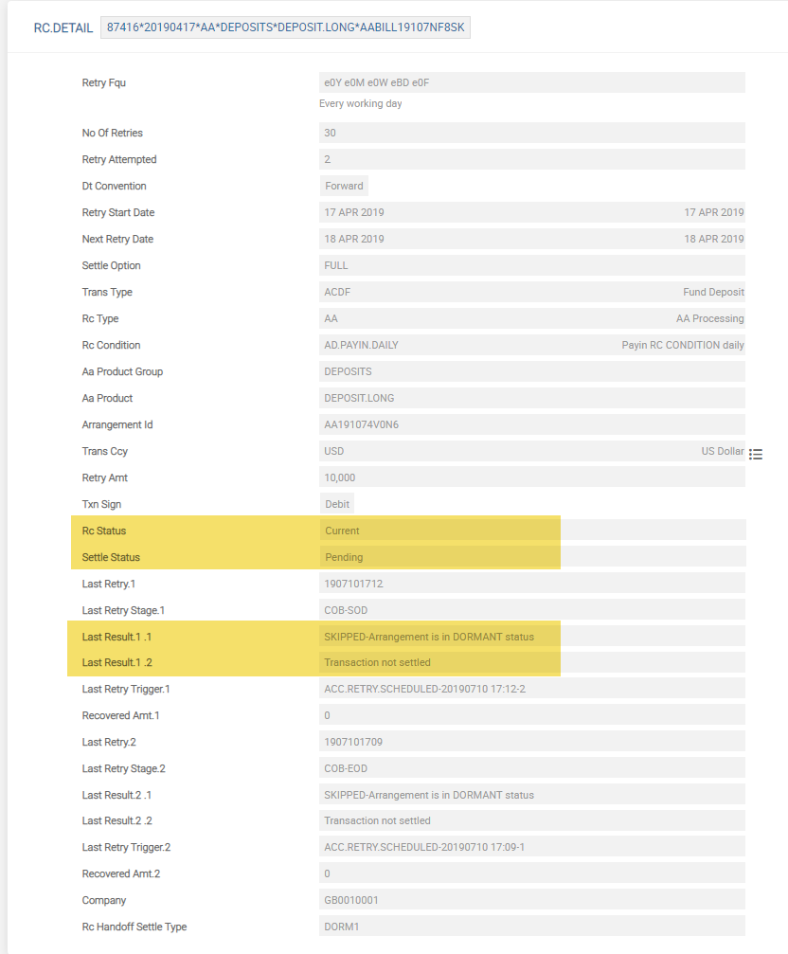Select the Arrangement Id AA191074V0N6 field
This screenshot has width=788, height=954.
coord(531,424)
